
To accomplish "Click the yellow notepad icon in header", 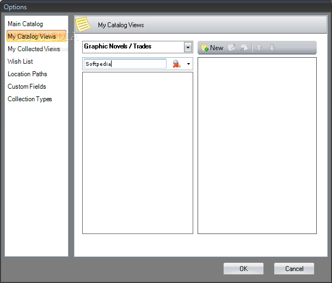I will click(83, 24).
